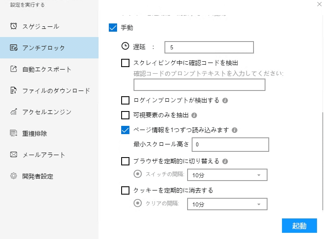Click the Accelerate Engine chart icon
The height and width of the screenshot is (239, 324).
pyautogui.click(x=14, y=112)
